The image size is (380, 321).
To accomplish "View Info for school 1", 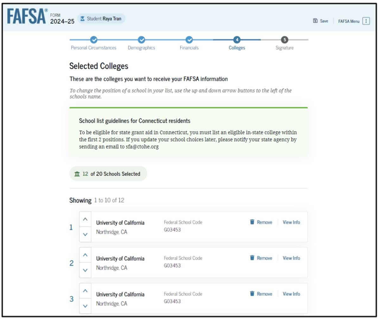I will pyautogui.click(x=291, y=222).
